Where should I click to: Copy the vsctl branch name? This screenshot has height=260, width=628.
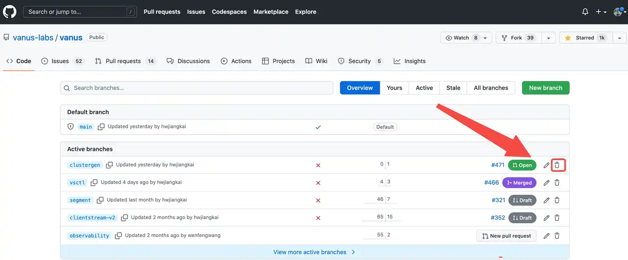[x=94, y=183]
